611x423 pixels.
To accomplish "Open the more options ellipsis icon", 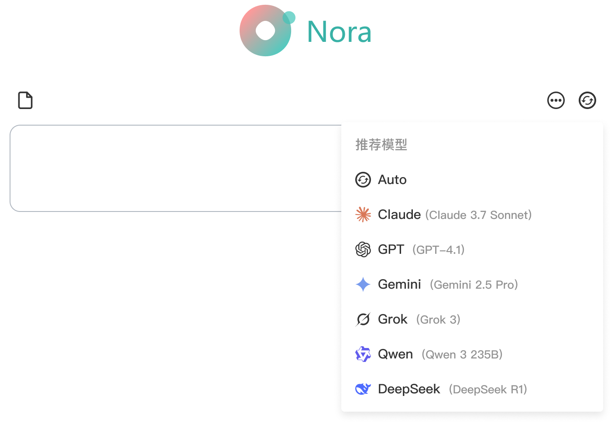I will point(556,100).
